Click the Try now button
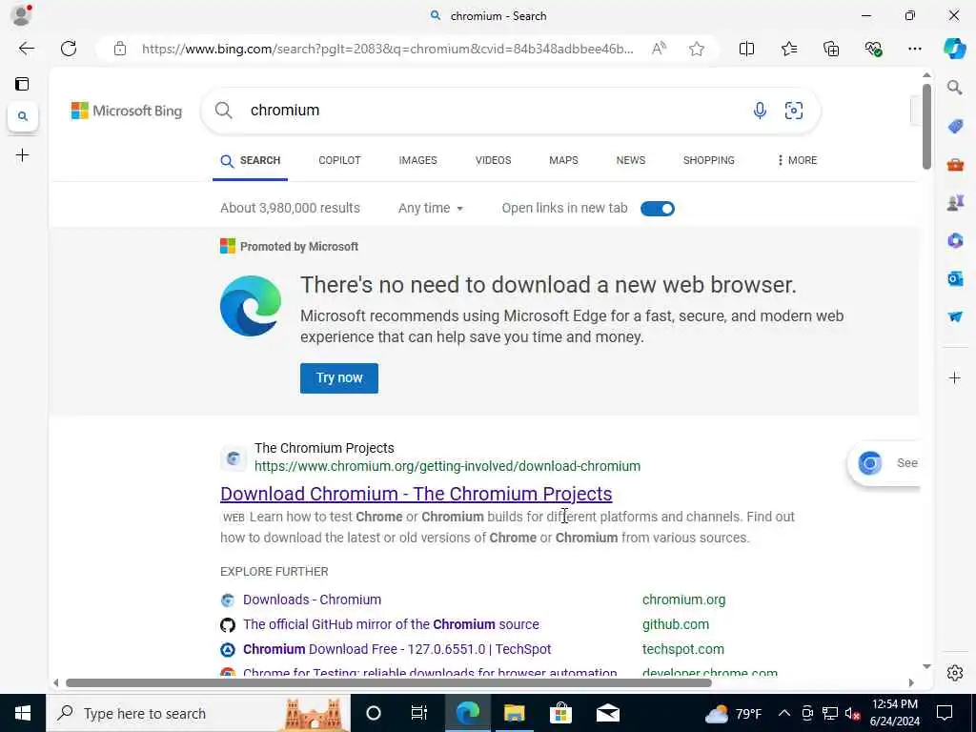The image size is (976, 732). (x=339, y=377)
